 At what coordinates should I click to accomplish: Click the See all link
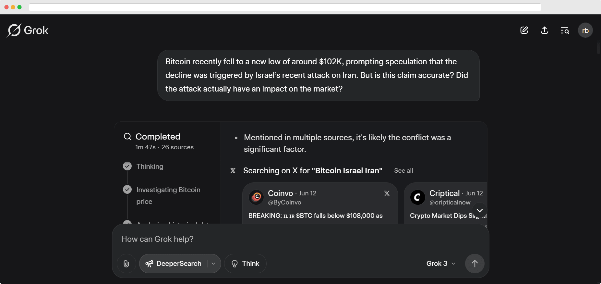coord(403,170)
